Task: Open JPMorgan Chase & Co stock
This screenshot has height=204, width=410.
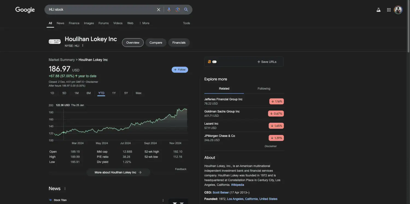Action: click(x=219, y=136)
